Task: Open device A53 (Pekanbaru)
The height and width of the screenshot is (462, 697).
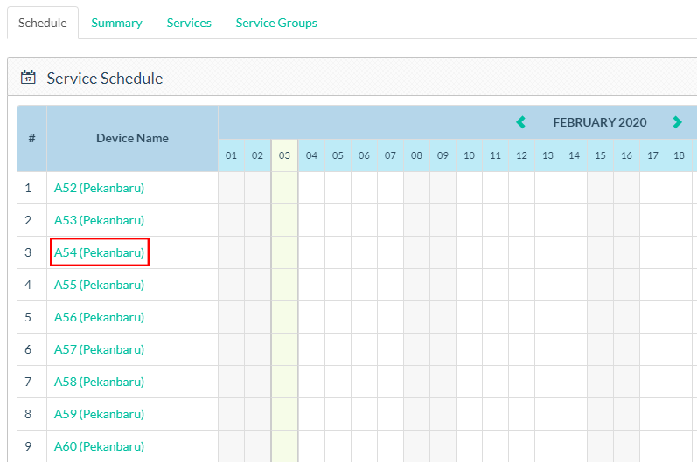Action: click(99, 220)
